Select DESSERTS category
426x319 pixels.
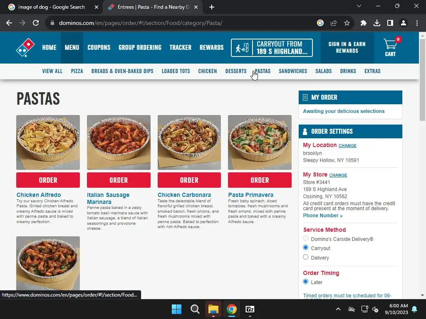coord(236,71)
